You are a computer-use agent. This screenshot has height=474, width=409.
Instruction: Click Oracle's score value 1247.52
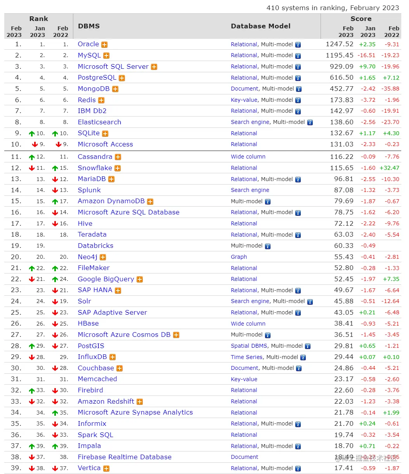pyautogui.click(x=340, y=44)
